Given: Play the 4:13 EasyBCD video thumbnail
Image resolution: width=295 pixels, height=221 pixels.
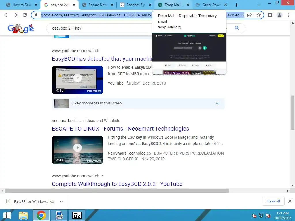Looking at the screenshot, I should [x=77, y=80].
